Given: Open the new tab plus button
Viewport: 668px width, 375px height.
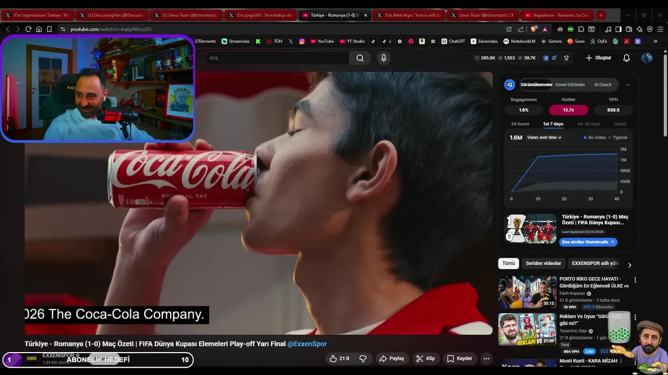Looking at the screenshot, I should (601, 15).
